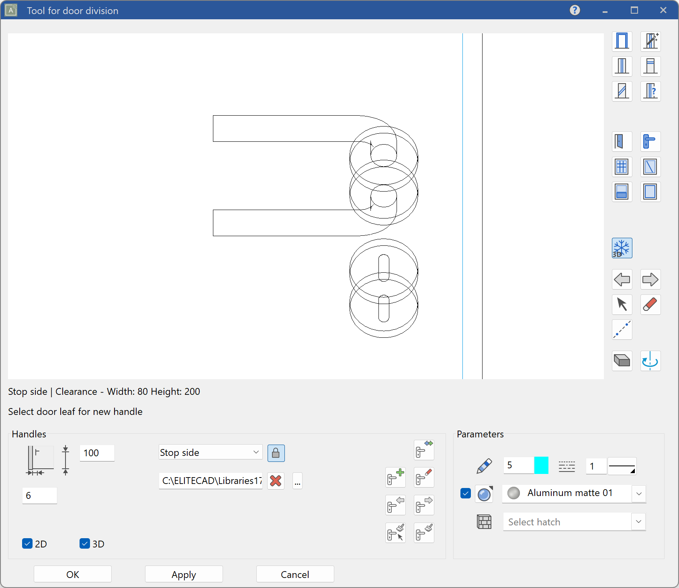Screen dimensions: 679x588
Task: Choose the plain glass panel icon
Action: click(x=650, y=192)
